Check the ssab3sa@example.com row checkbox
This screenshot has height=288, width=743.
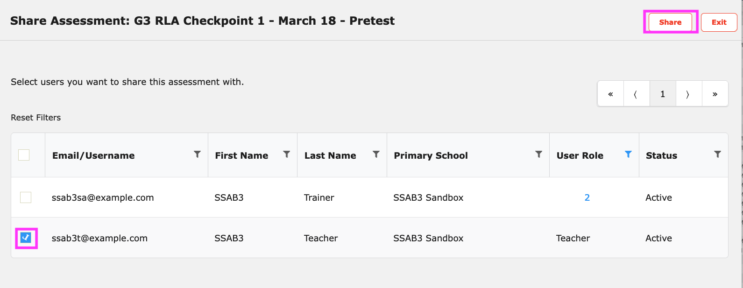coord(26,197)
